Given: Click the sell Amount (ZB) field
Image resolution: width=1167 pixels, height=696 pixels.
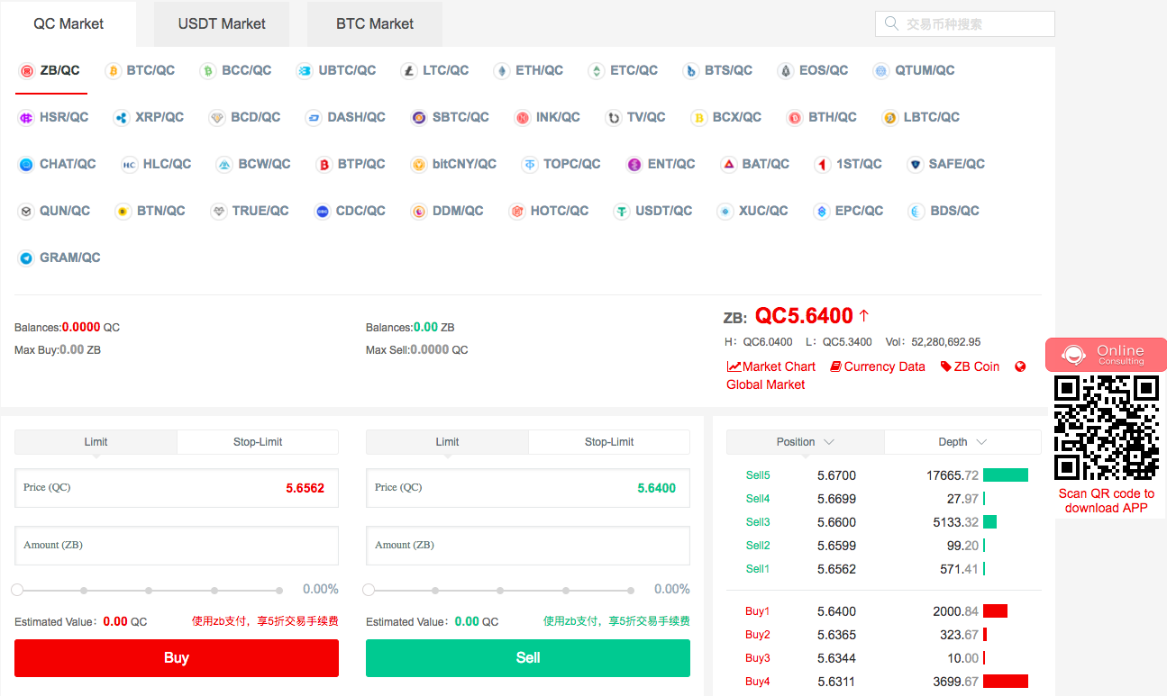Looking at the screenshot, I should pos(528,546).
